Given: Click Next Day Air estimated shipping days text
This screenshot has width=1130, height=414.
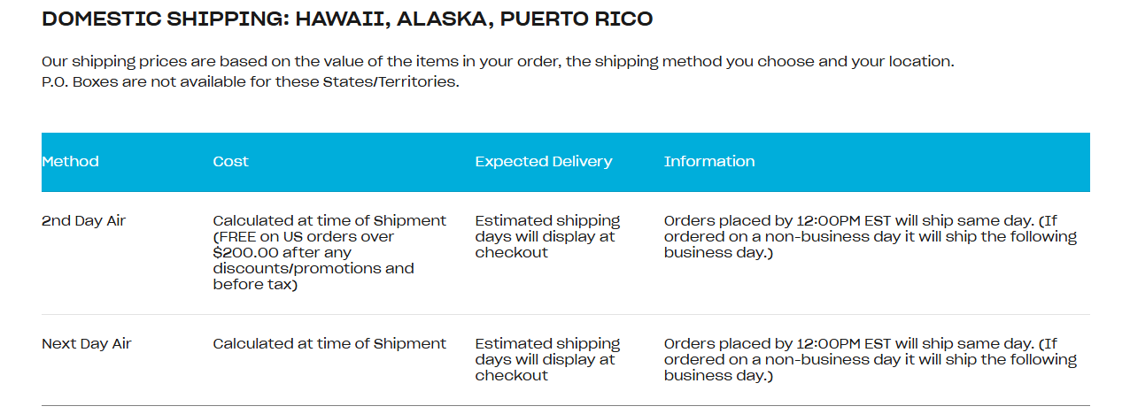Looking at the screenshot, I should pos(547,359).
